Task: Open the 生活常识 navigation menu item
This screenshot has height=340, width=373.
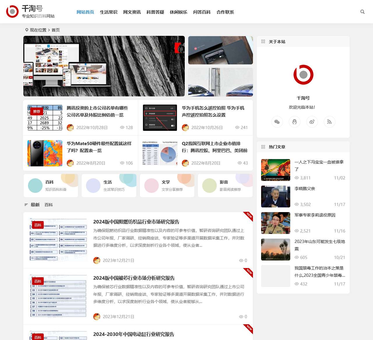Action: 108,12
